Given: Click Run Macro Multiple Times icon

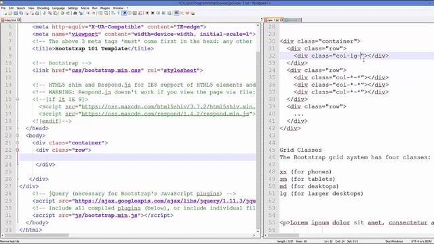Looking at the screenshot, I should point(163,13).
